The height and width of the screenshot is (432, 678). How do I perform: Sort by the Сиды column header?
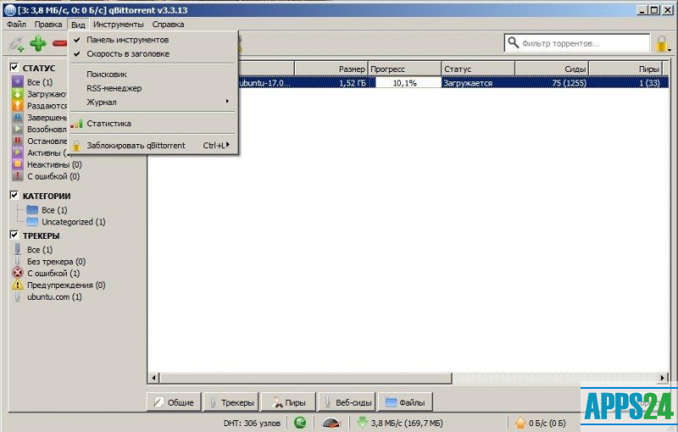tap(553, 69)
